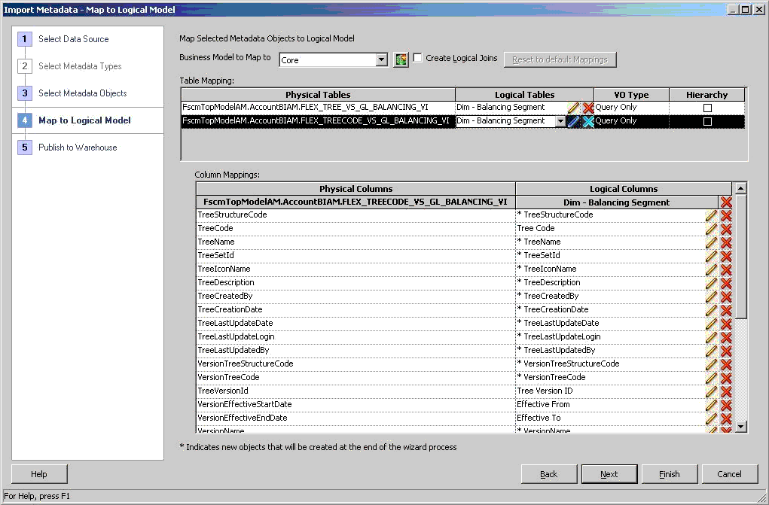Edit the Effective To logical column
The image size is (769, 505).
click(x=711, y=418)
